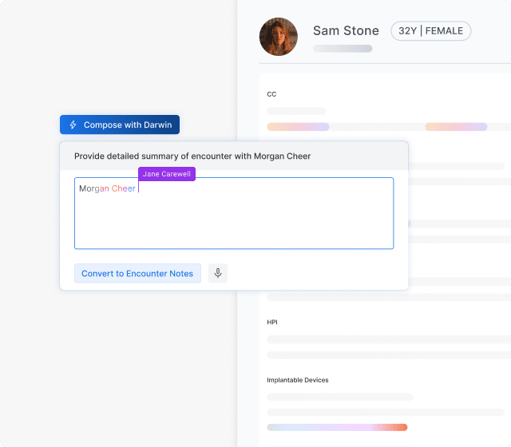Image resolution: width=511 pixels, height=447 pixels.
Task: Click the 32Y | FEMALE badge
Action: point(430,31)
